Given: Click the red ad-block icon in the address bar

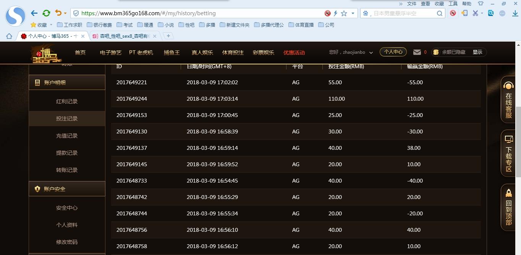Looking at the screenshot, I should (327, 13).
